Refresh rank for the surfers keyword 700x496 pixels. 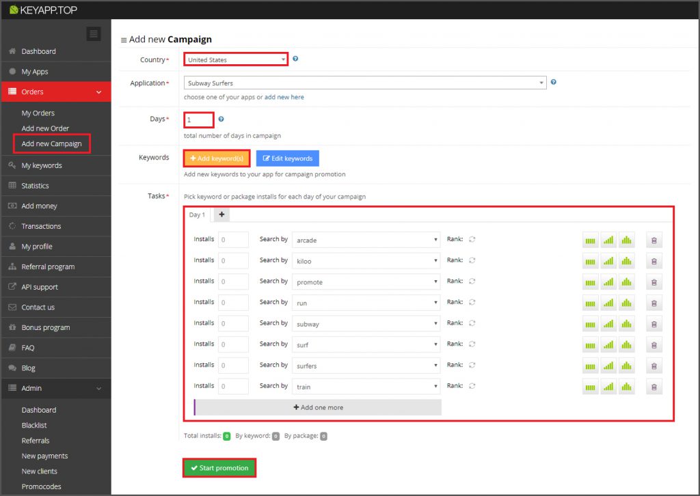pos(472,366)
